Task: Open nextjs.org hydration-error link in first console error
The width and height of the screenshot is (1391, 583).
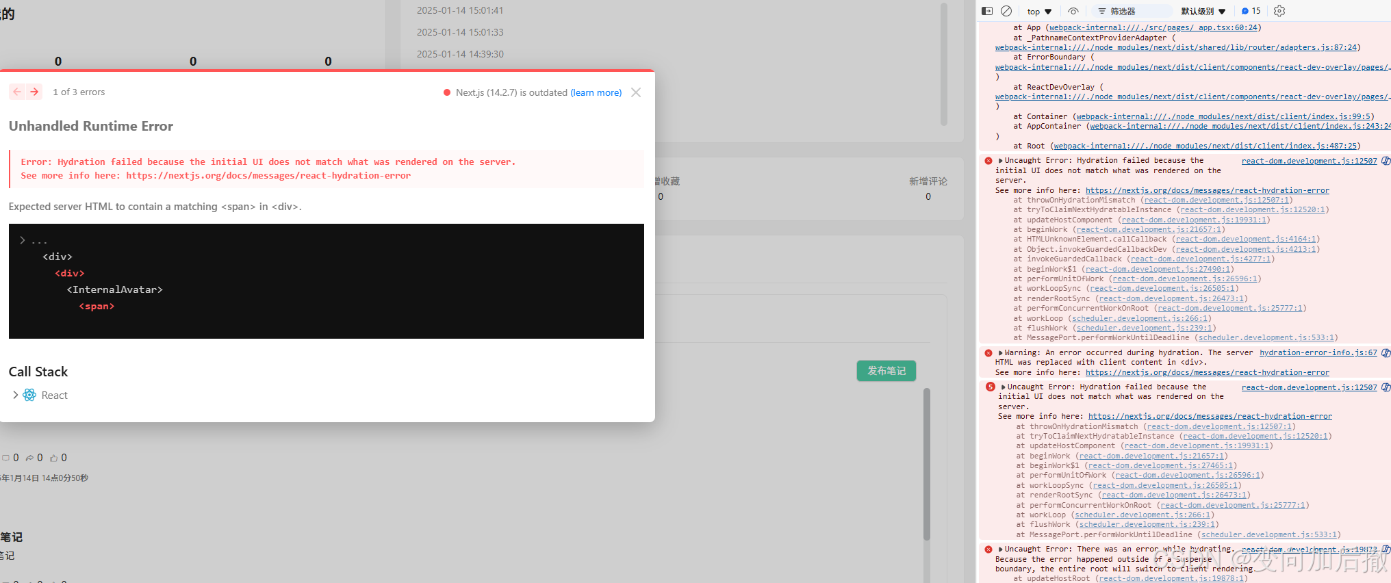Action: click(x=1207, y=191)
